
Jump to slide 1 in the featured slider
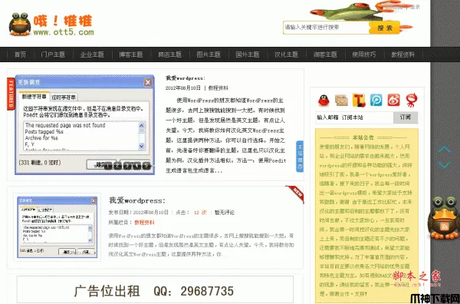point(107,166)
